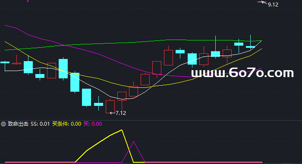The height and width of the screenshot is (164, 302).
Task: Click the small magenta dot at top left
Action: (28, 1)
